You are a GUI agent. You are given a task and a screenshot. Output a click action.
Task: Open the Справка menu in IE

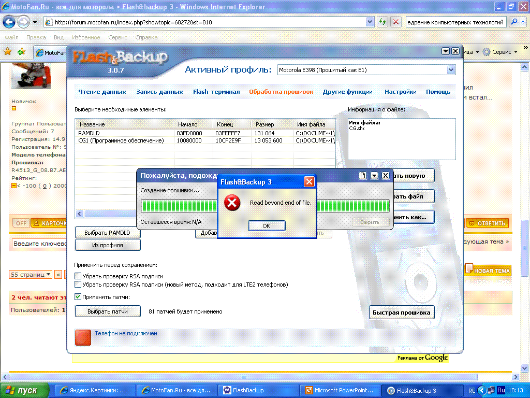coord(146,37)
